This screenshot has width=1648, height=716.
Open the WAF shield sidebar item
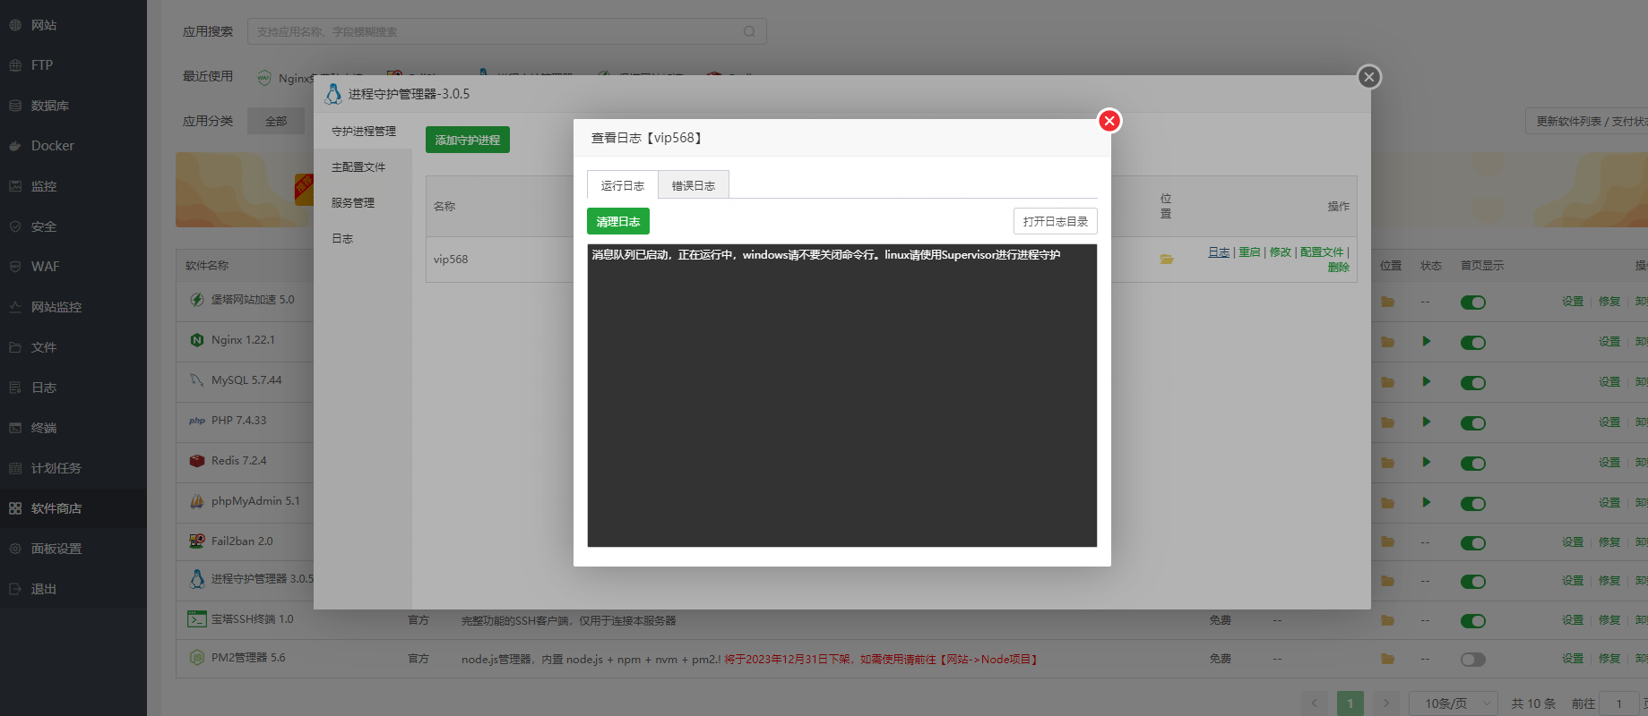[15, 267]
